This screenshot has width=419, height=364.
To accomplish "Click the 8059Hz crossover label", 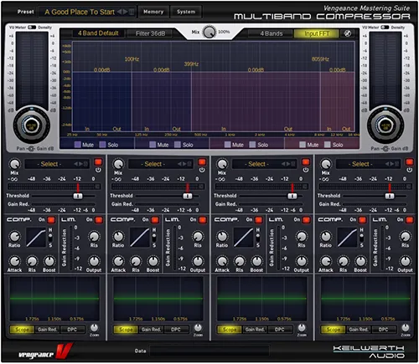I will 320,59.
